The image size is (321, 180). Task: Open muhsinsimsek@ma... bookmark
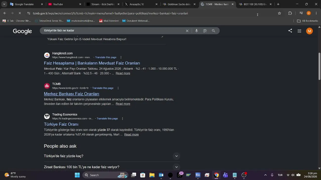coord(81,21)
